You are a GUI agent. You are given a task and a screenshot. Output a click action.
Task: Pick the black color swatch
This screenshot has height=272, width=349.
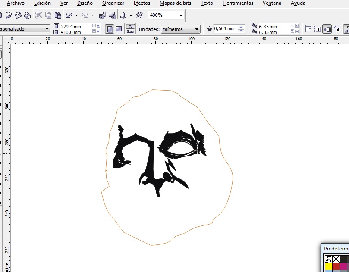(343, 259)
